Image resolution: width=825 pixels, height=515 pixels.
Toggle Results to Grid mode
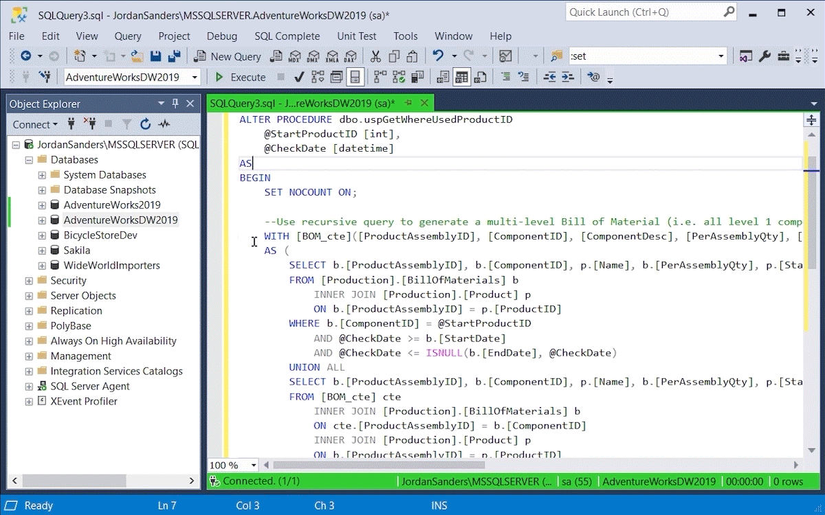tap(461, 77)
